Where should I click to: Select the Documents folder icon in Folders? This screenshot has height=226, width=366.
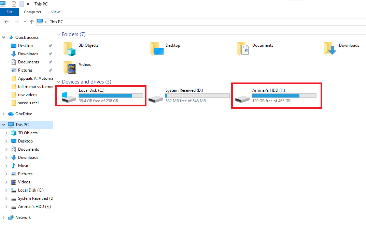[x=243, y=48]
